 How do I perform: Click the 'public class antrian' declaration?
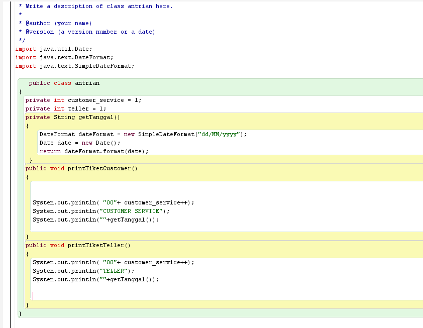point(64,83)
